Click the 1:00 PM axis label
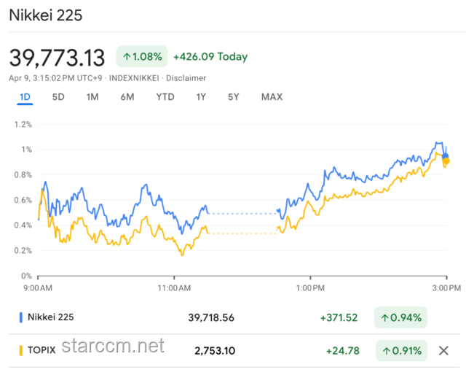The image size is (466, 375). 310,288
